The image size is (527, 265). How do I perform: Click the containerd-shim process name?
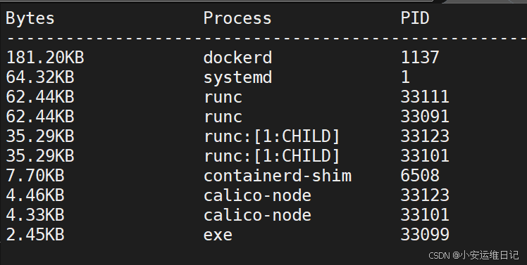tap(278, 176)
